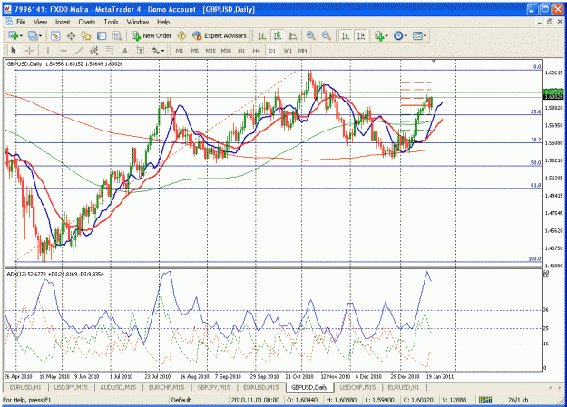Open the File menu
The height and width of the screenshot is (407, 567).
tap(21, 22)
